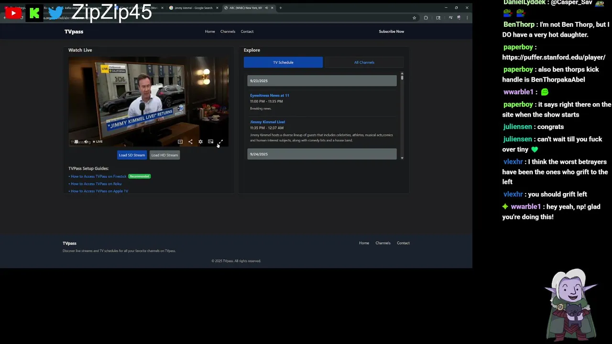The width and height of the screenshot is (612, 344).
Task: Click the elf avatar in the stream corner
Action: 572,304
